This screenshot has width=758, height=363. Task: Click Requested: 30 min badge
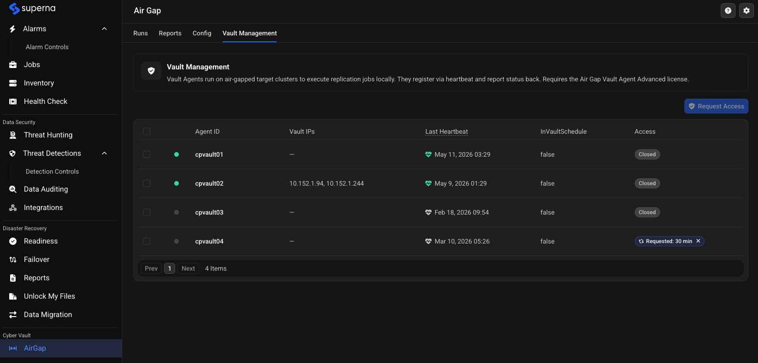669,241
